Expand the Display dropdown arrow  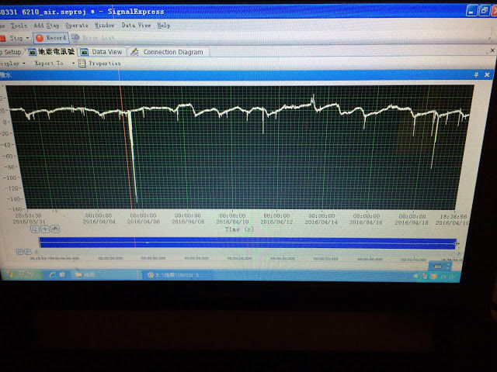coord(24,64)
